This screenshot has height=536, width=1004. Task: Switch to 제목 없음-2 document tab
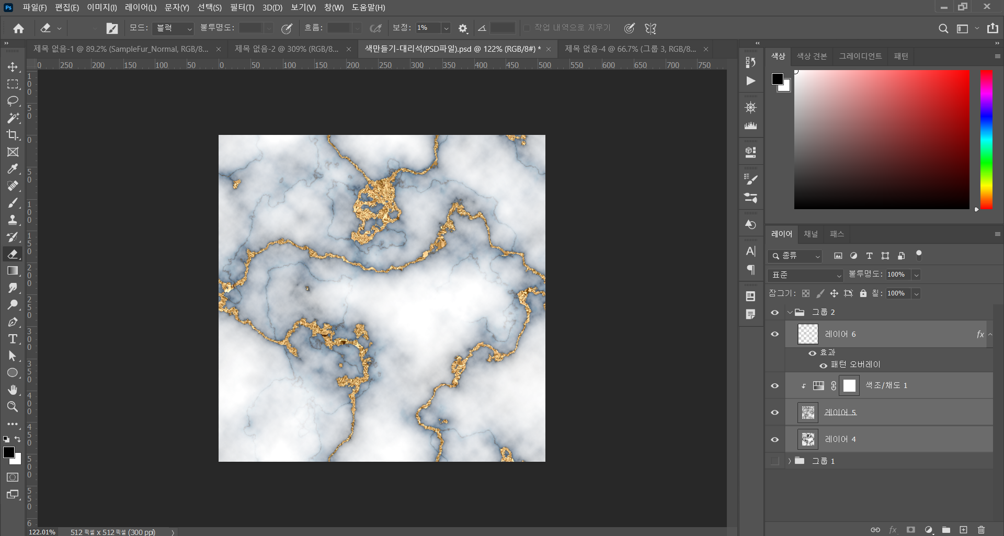(287, 49)
